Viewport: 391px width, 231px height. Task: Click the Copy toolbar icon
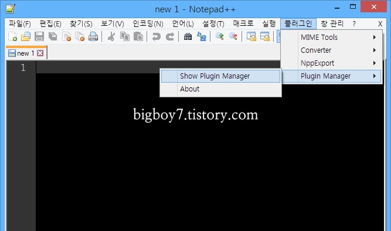(x=125, y=36)
